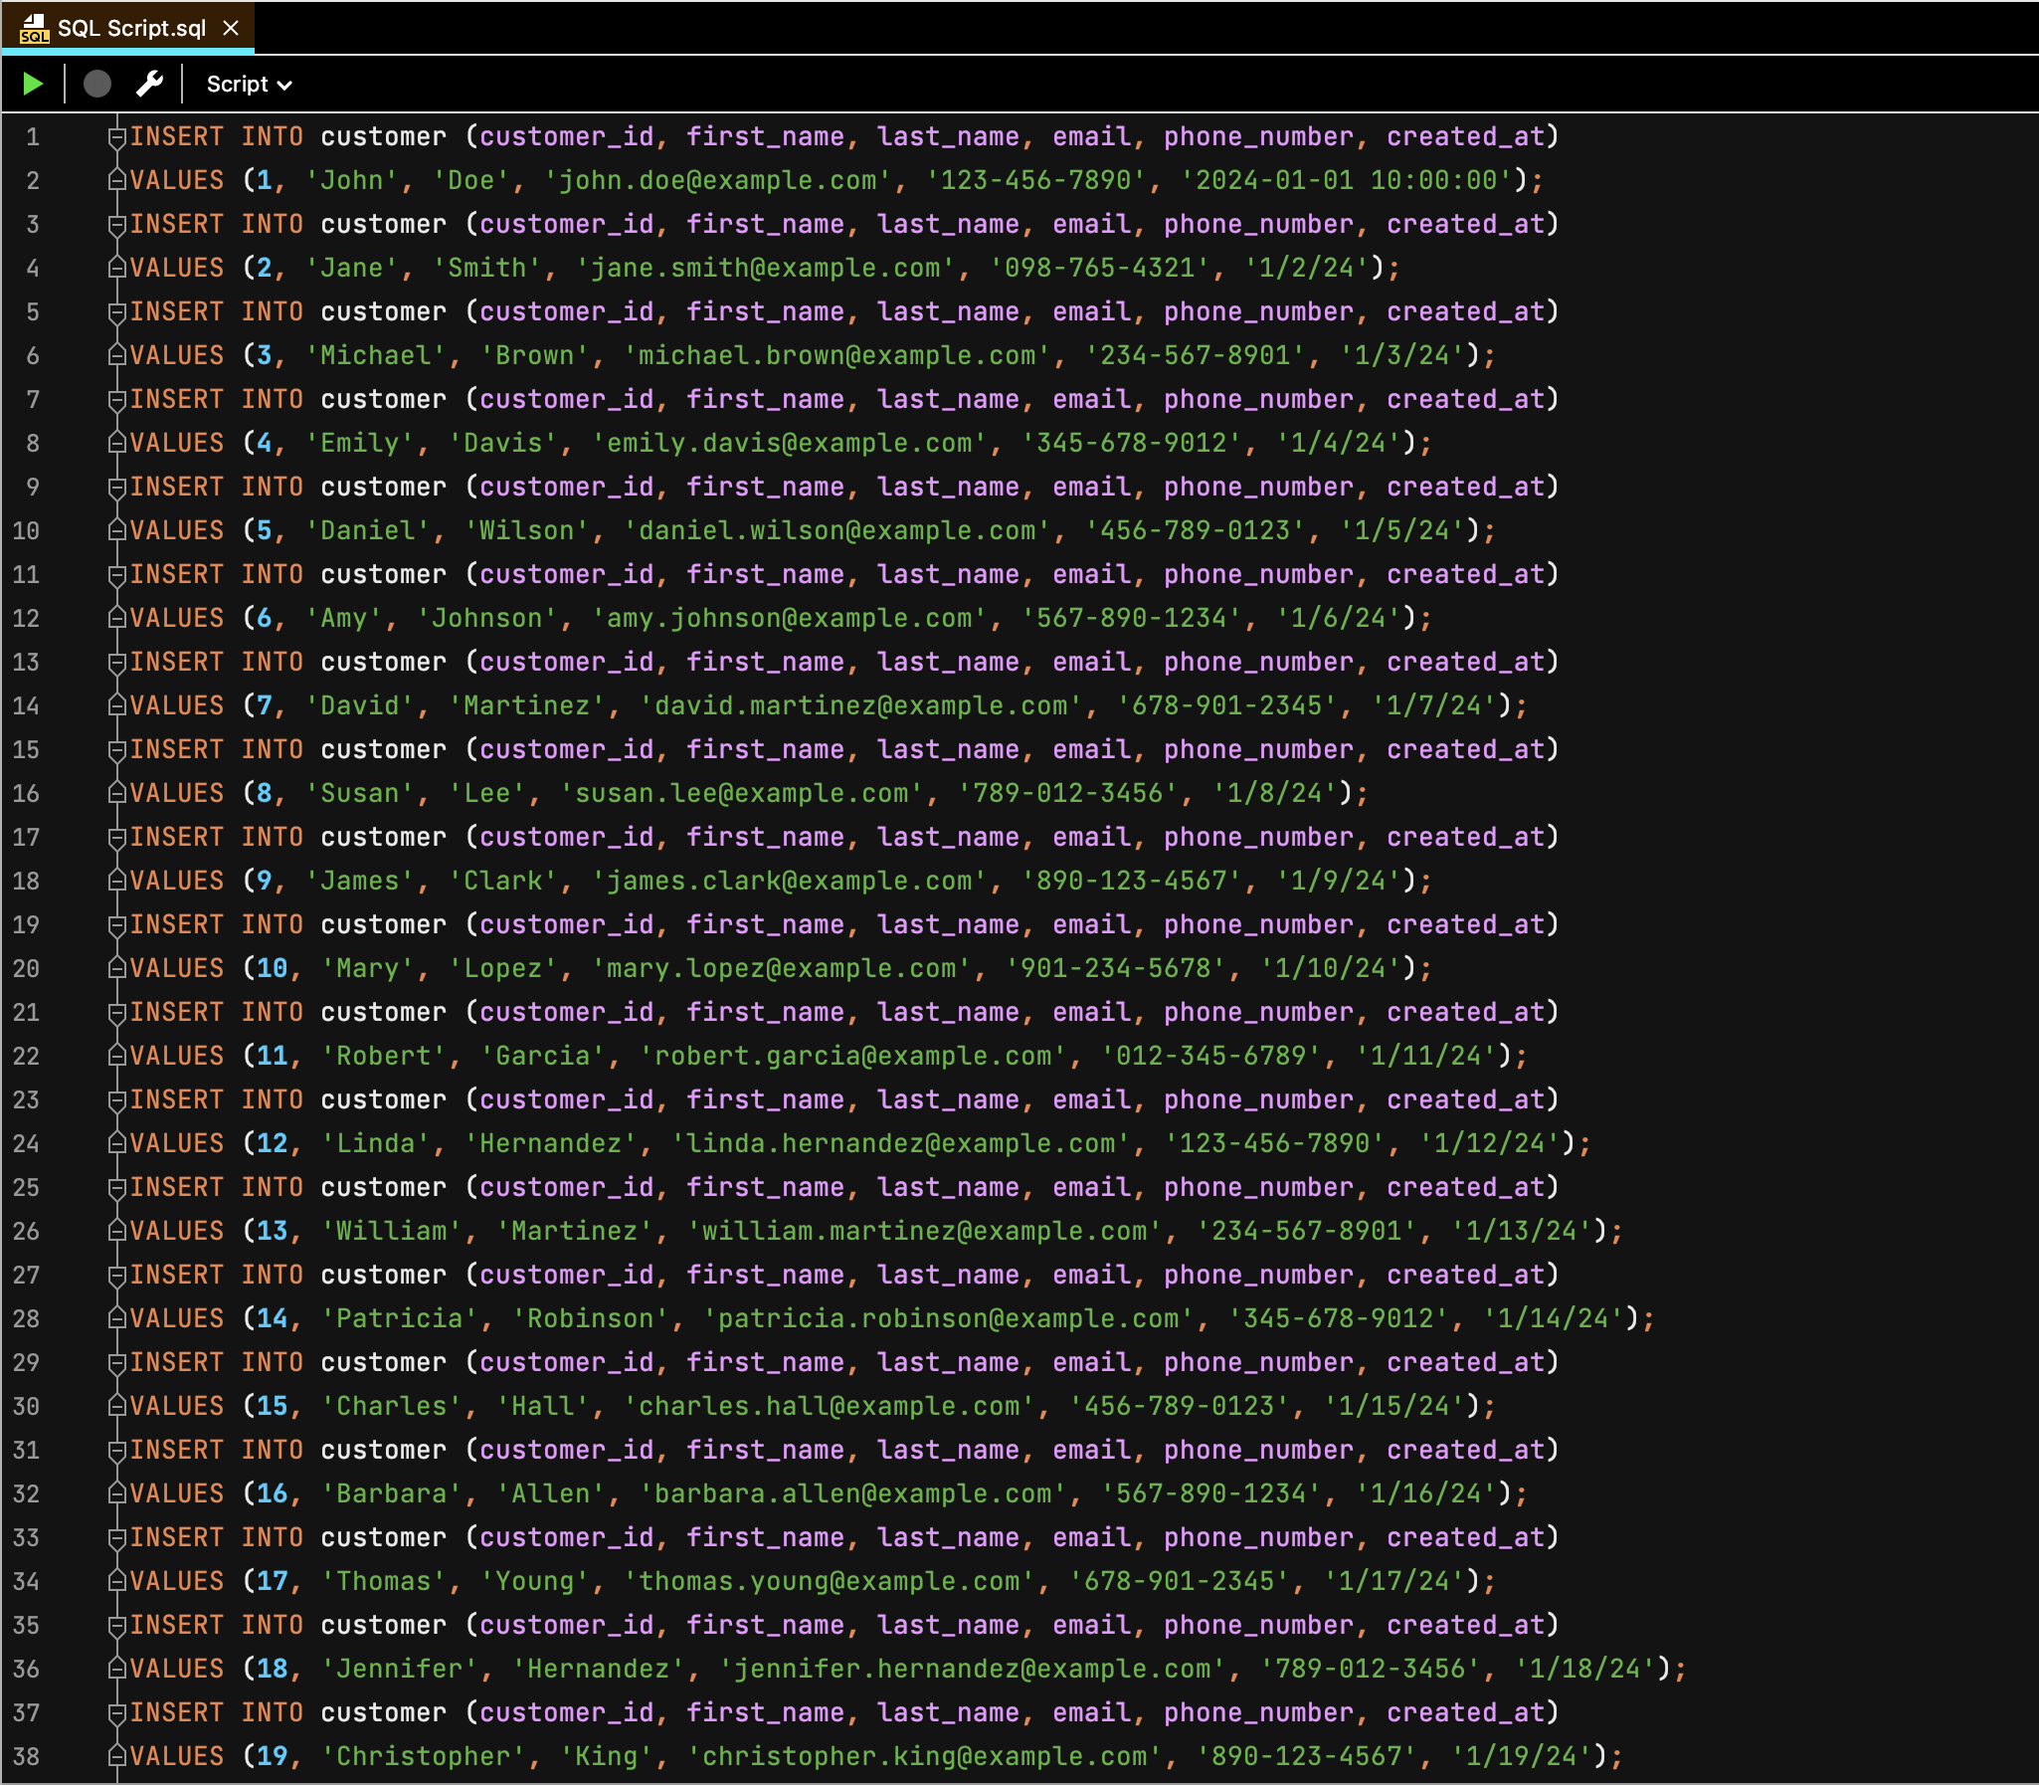This screenshot has height=1785, width=2039.
Task: Click email column on line 17
Action: [x=1092, y=838]
